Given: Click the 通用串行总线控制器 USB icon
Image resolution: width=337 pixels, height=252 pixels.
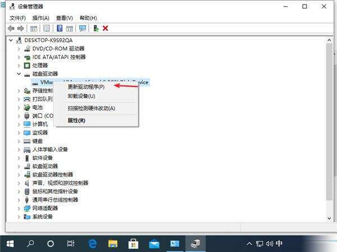Looking at the screenshot, I should pyautogui.click(x=27, y=200).
